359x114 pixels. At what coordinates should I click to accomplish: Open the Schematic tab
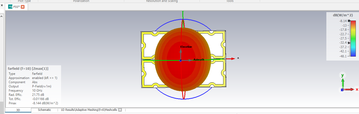(x=44, y=110)
